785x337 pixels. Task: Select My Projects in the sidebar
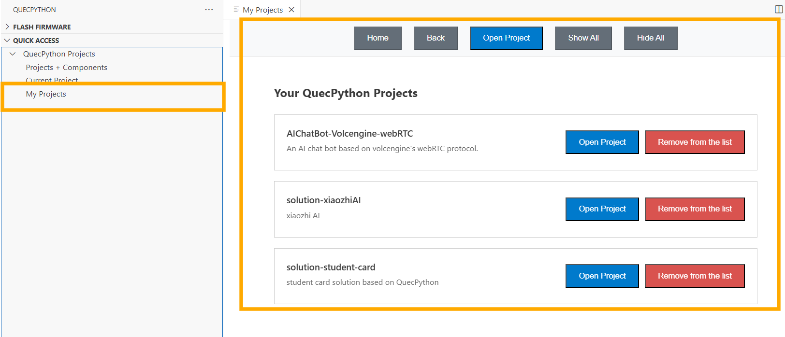(x=46, y=94)
